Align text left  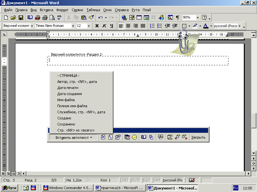coord(121,26)
